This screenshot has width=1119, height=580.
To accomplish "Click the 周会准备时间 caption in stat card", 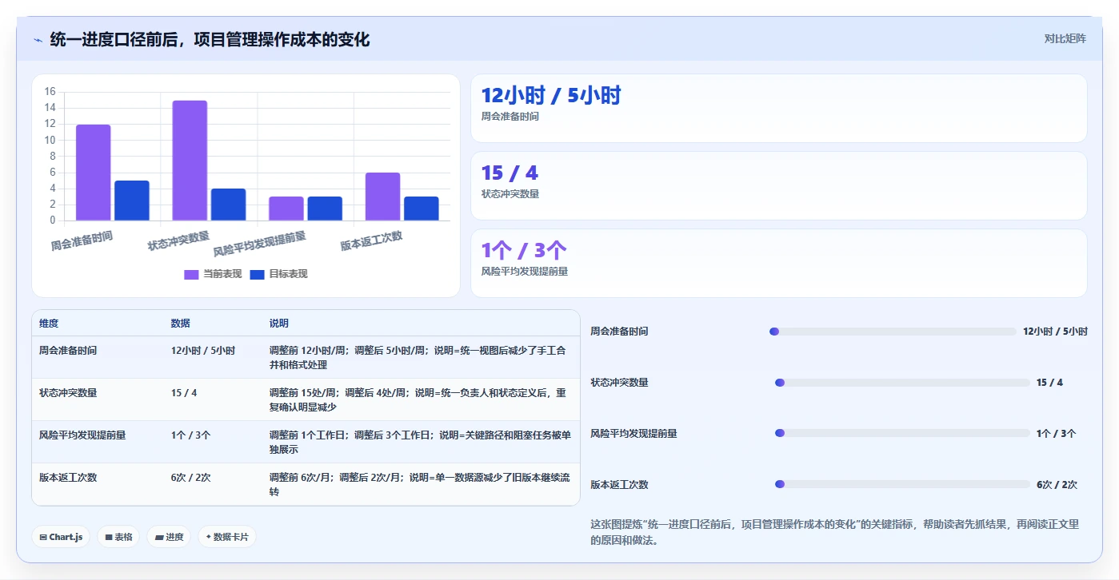I will (x=510, y=117).
